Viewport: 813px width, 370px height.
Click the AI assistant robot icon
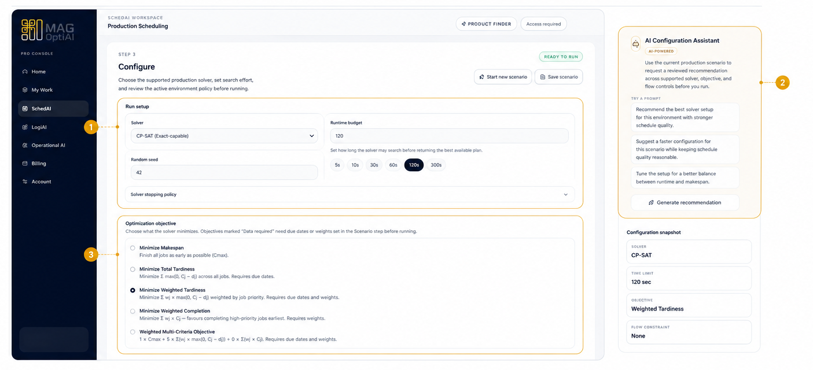click(x=636, y=44)
